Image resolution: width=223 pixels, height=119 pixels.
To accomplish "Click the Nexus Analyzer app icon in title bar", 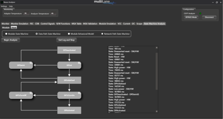I will click(x=2, y=2).
